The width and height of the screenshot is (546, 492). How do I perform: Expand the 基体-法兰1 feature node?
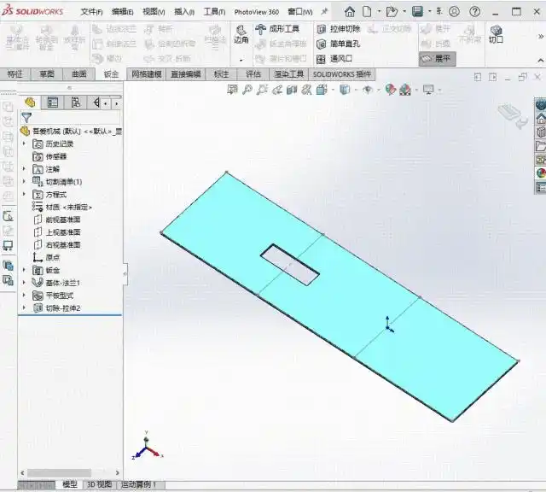pyautogui.click(x=24, y=283)
